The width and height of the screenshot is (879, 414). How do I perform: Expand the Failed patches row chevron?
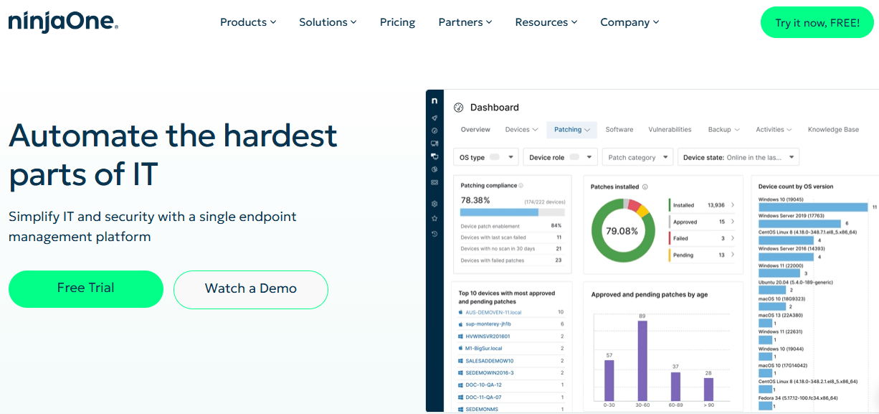[x=733, y=238]
